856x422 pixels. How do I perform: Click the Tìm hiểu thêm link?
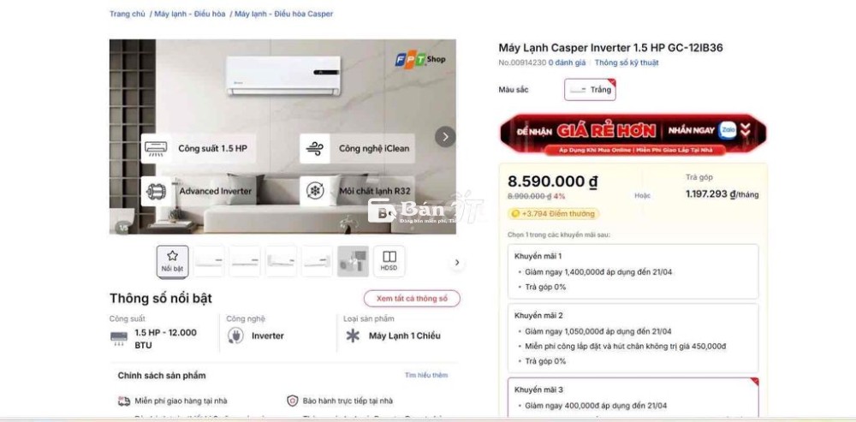point(426,376)
